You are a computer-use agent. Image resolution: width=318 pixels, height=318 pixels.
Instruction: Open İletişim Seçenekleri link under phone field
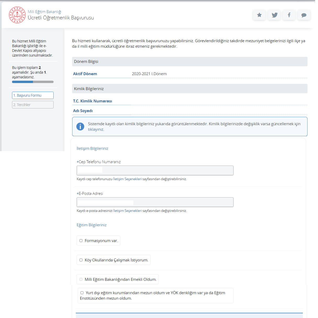tap(127, 179)
